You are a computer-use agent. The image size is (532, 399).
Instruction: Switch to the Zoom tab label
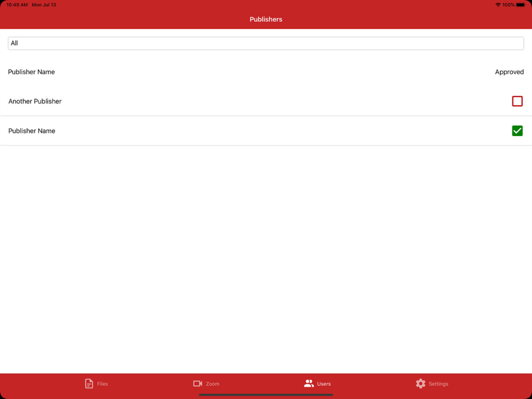tap(212, 384)
